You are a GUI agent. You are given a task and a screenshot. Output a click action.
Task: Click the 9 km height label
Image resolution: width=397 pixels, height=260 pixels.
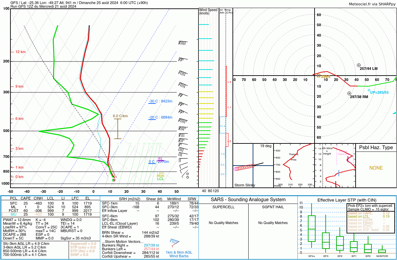pos(19,86)
